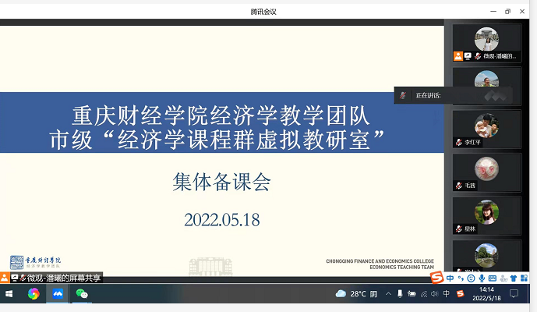
Task: Click the Sogou S logo on IME toolbar
Action: (x=437, y=278)
